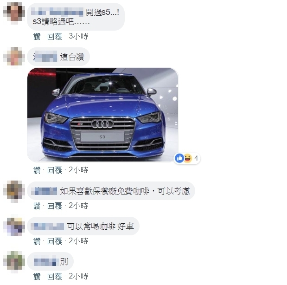Reply to the 別 comment
The width and height of the screenshot is (287, 285).
click(55, 276)
